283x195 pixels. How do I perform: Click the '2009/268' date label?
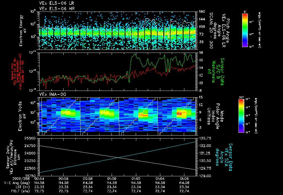(x=21, y=179)
